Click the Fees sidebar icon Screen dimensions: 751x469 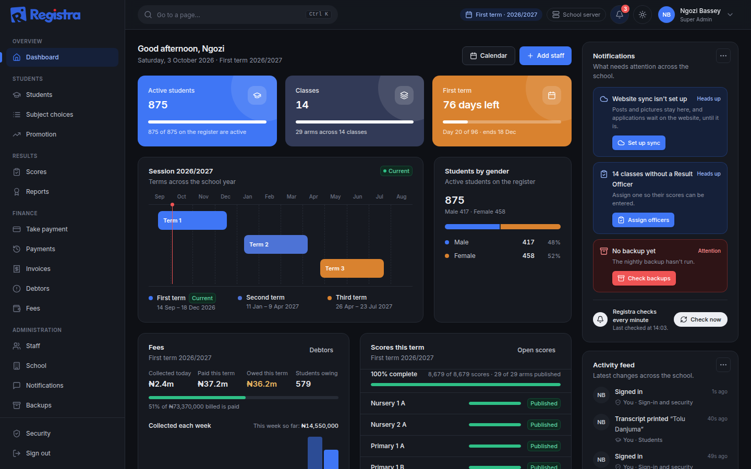[x=17, y=308]
